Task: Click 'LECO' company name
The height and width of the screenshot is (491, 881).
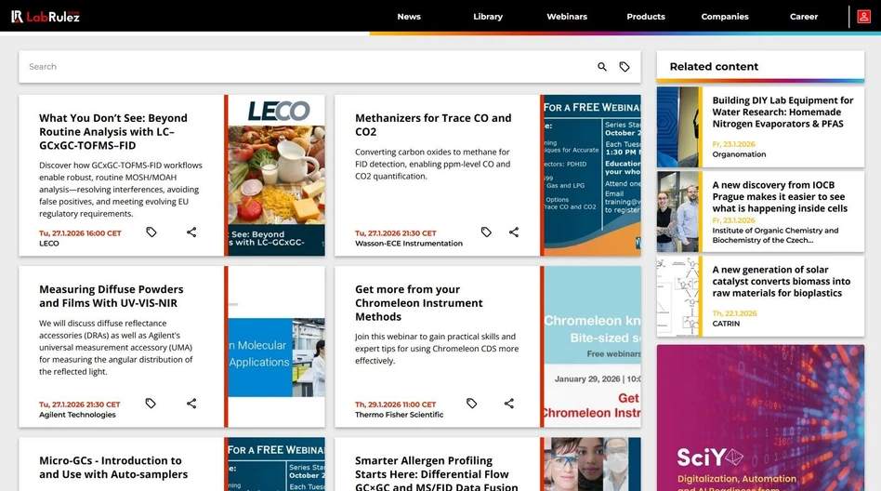Action: click(49, 244)
